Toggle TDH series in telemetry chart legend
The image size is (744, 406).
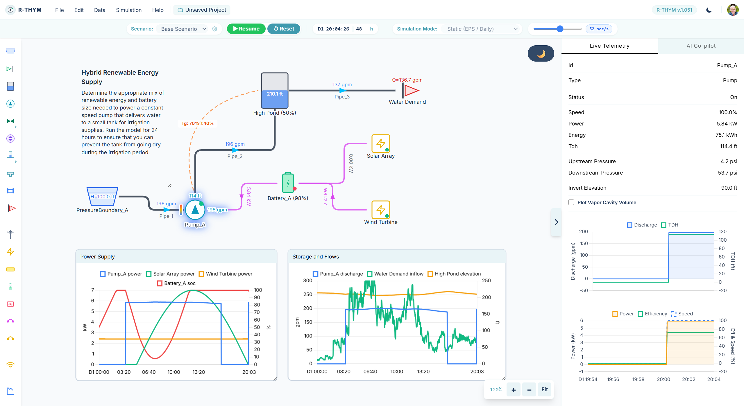pyautogui.click(x=670, y=225)
